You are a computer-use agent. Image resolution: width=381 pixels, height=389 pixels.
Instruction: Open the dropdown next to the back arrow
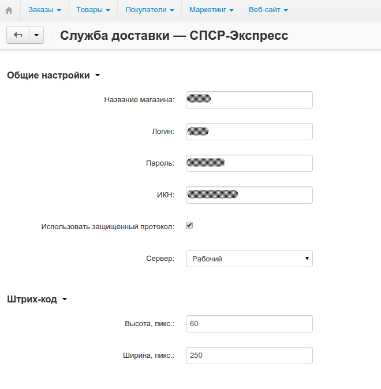point(36,35)
